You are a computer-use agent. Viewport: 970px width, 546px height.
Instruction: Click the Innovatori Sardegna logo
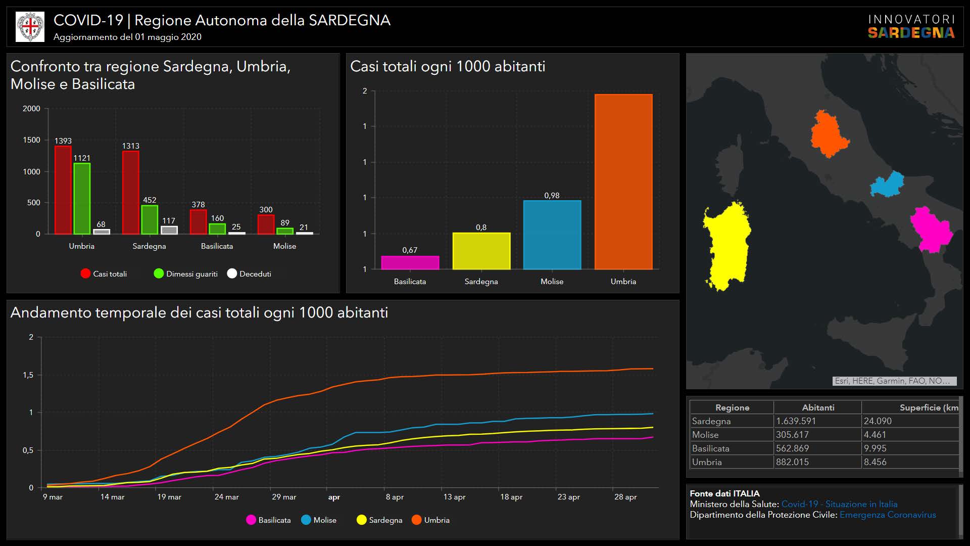tap(911, 27)
